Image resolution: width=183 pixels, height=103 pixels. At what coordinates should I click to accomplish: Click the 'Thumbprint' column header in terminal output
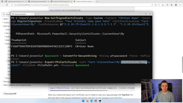pos(19,40)
